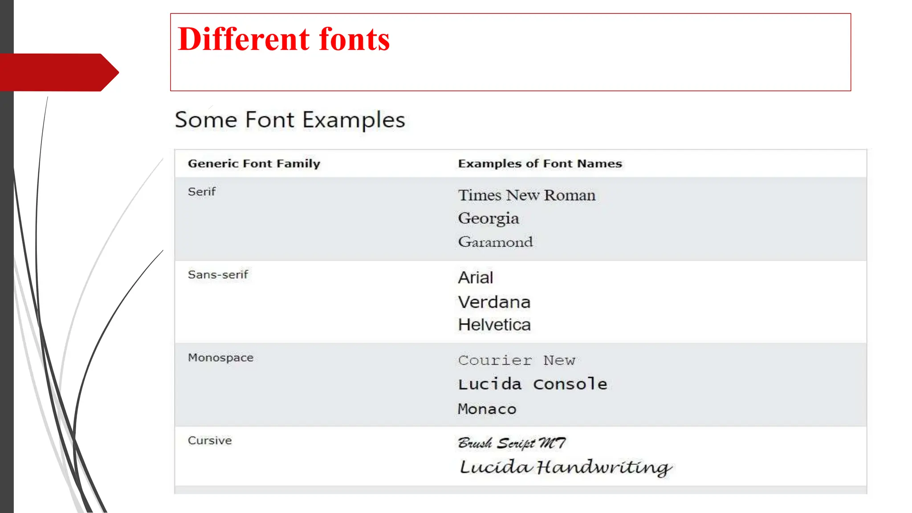912x513 pixels.
Task: Click the 'Courier New' font example
Action: pos(517,360)
